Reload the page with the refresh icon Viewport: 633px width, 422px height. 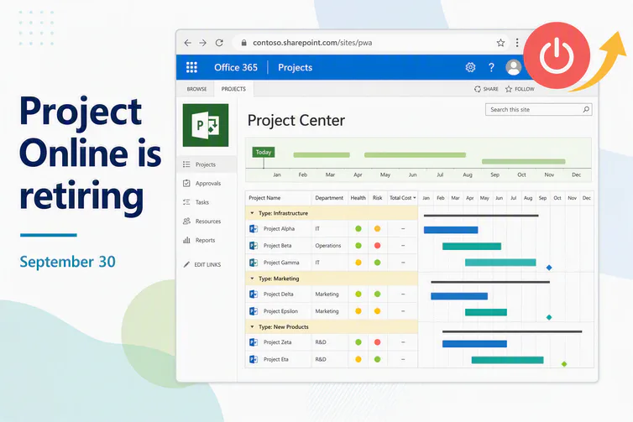pos(219,43)
